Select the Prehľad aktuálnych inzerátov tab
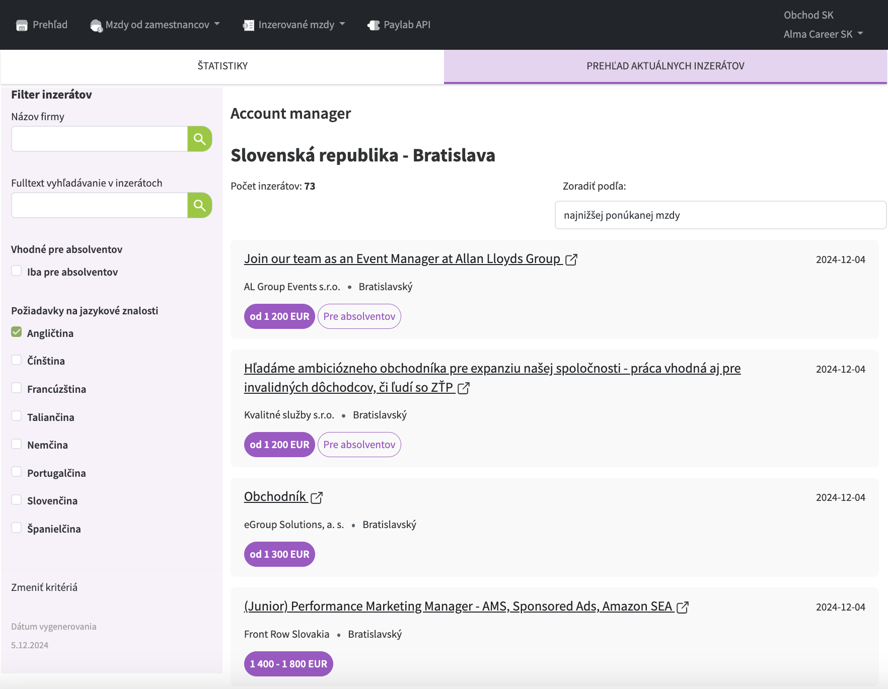This screenshot has width=888, height=689. click(665, 66)
